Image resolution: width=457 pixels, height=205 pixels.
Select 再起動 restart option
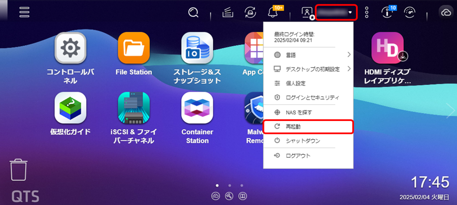(x=308, y=127)
